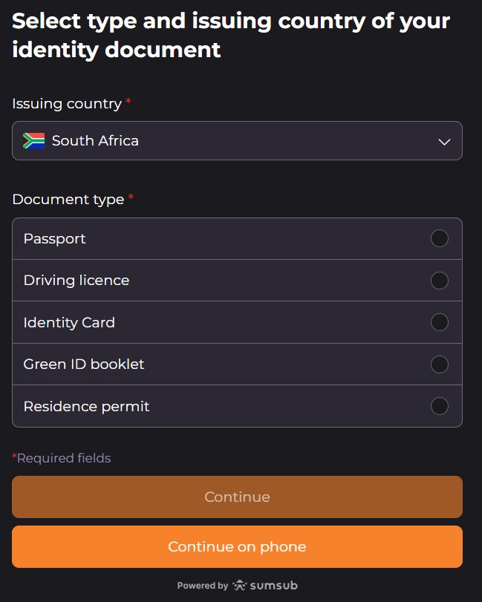Click the page heading about identity document
Viewport: 482px width, 602px height.
pos(229,36)
